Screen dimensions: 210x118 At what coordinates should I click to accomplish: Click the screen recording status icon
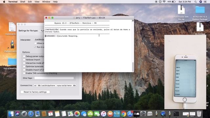pyautogui.click(x=156, y=2)
